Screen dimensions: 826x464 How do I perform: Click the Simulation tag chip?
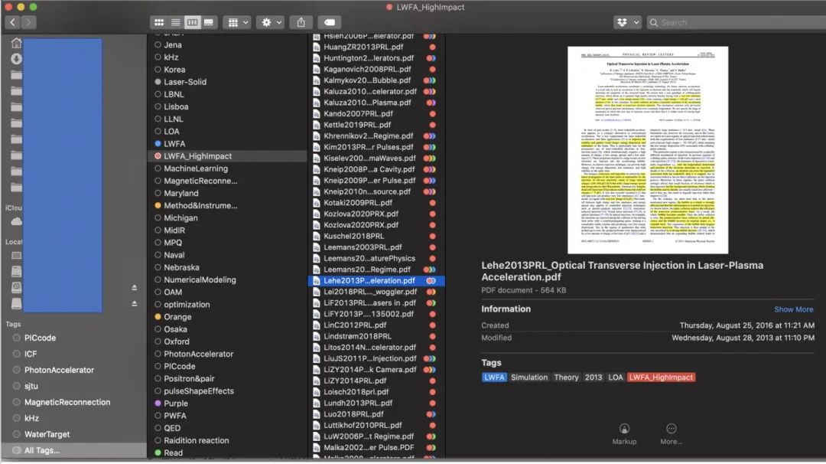tap(529, 377)
